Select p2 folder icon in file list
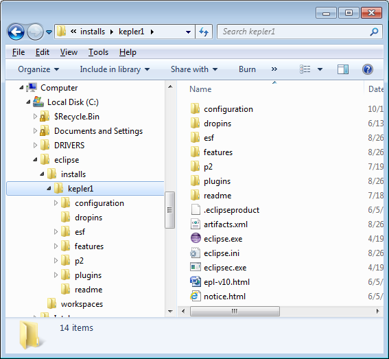Viewport: 389px width, 359px height. [196, 166]
